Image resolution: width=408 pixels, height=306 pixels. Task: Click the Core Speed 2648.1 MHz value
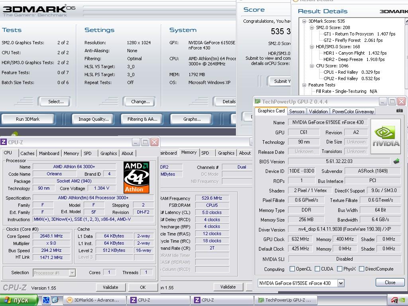[x=51, y=236]
